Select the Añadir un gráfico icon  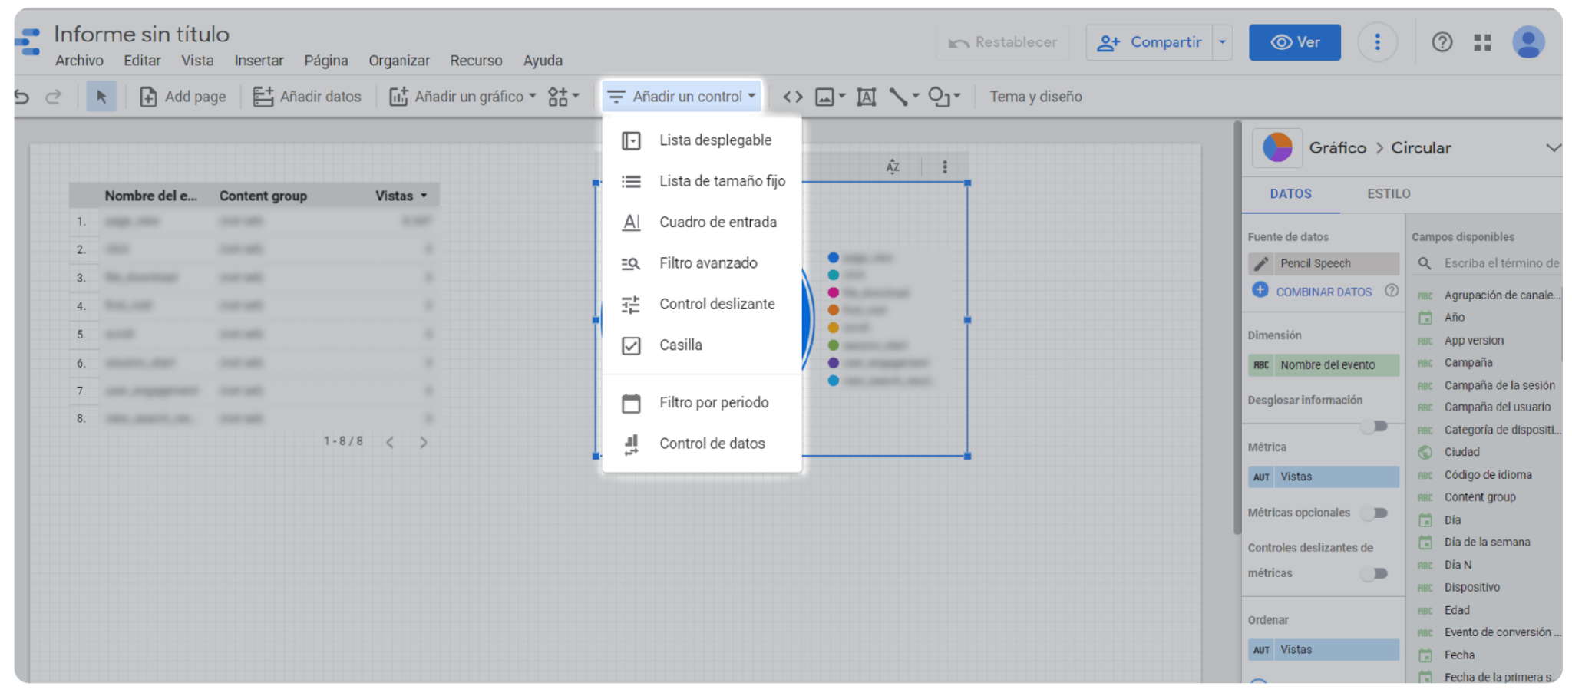click(x=398, y=96)
